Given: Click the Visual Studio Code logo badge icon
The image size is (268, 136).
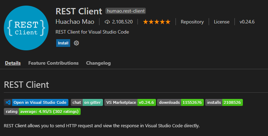Looking at the screenshot, I should [x=8, y=102].
